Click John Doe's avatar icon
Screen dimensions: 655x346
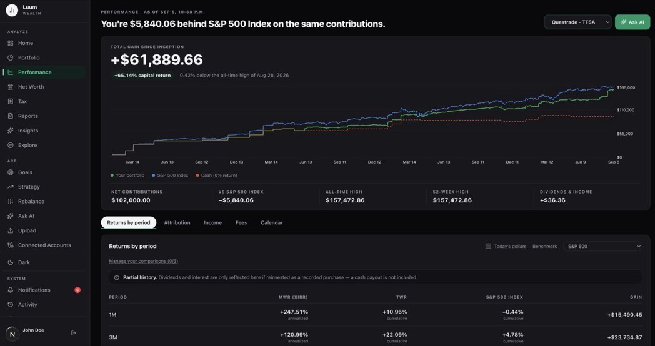click(12, 334)
